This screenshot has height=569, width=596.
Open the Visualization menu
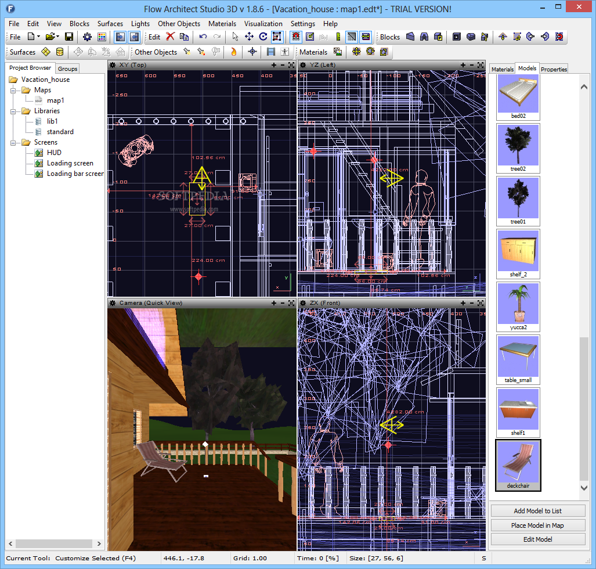click(263, 24)
